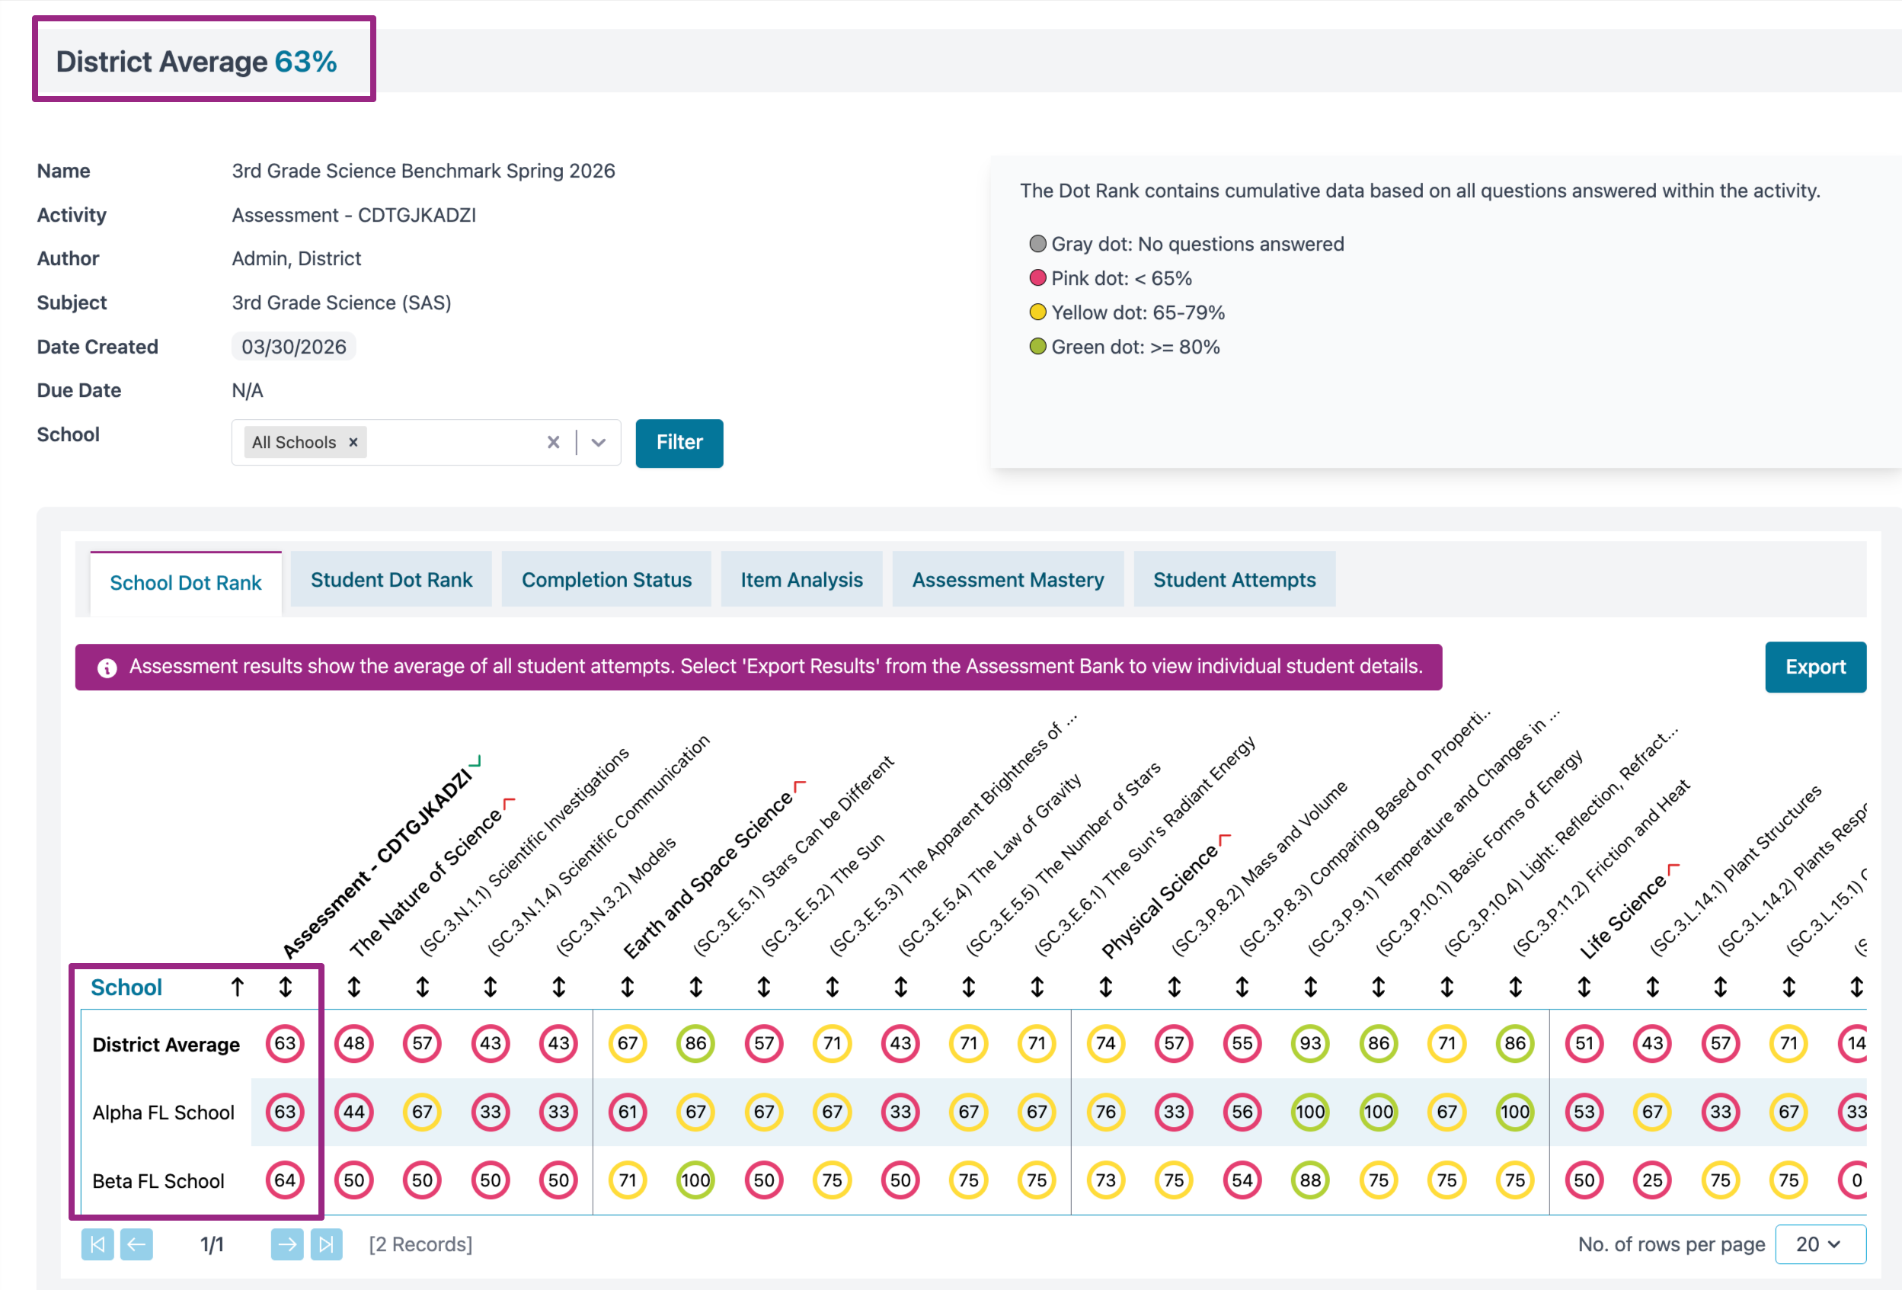Collapse Earth and Space Science group marker

(801, 786)
